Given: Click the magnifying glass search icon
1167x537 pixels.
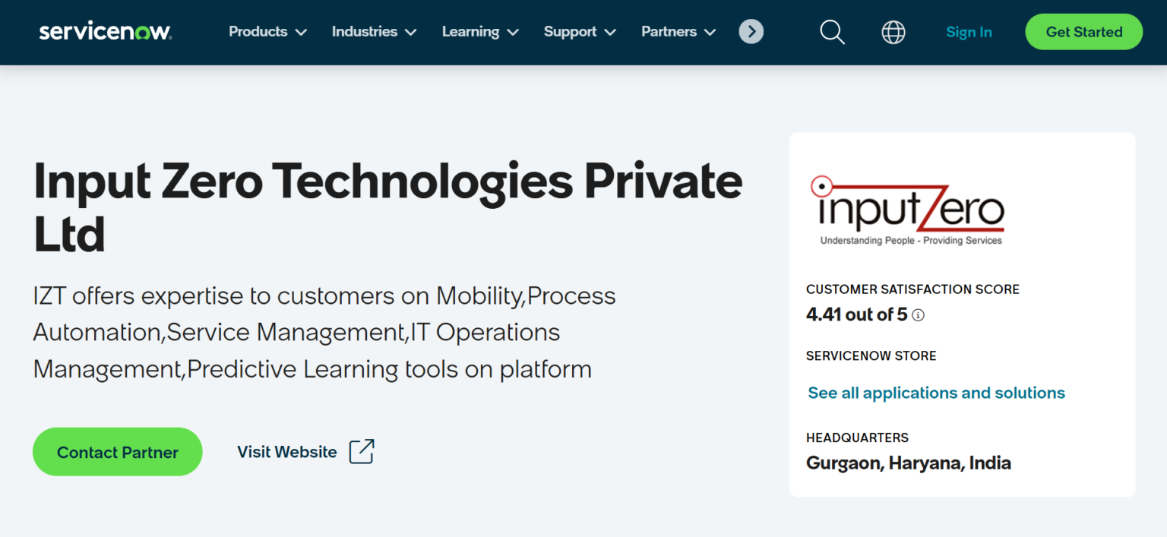Looking at the screenshot, I should point(831,32).
